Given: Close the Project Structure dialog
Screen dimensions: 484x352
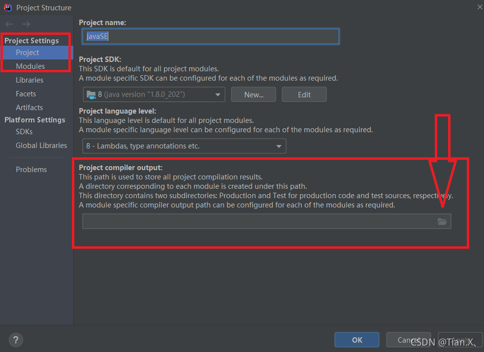Looking at the screenshot, I should [x=480, y=7].
